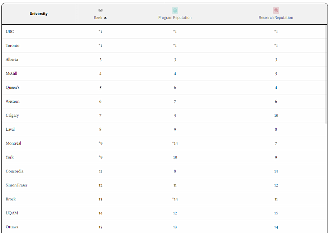
Task: Select the Ottawa row name
Action: click(12, 227)
